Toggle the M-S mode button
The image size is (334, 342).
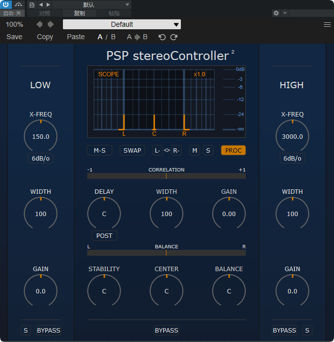click(100, 150)
